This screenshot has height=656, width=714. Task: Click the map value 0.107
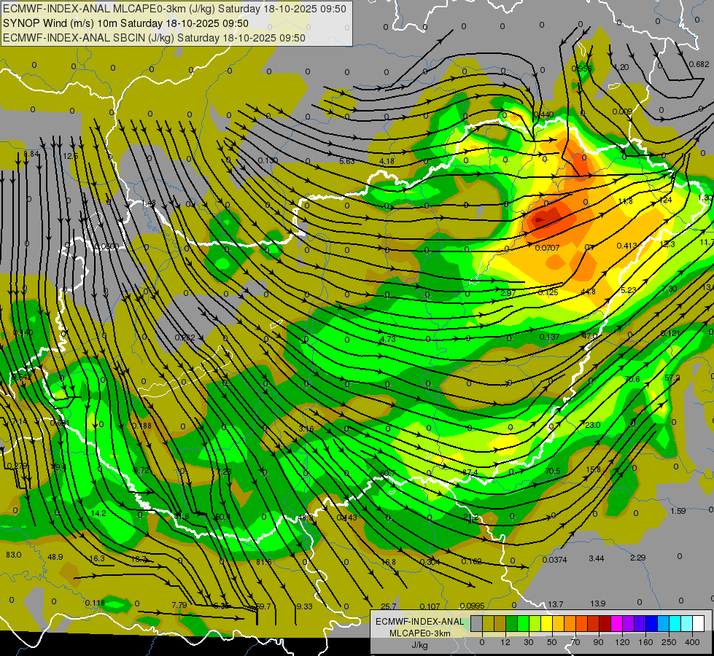[430, 606]
